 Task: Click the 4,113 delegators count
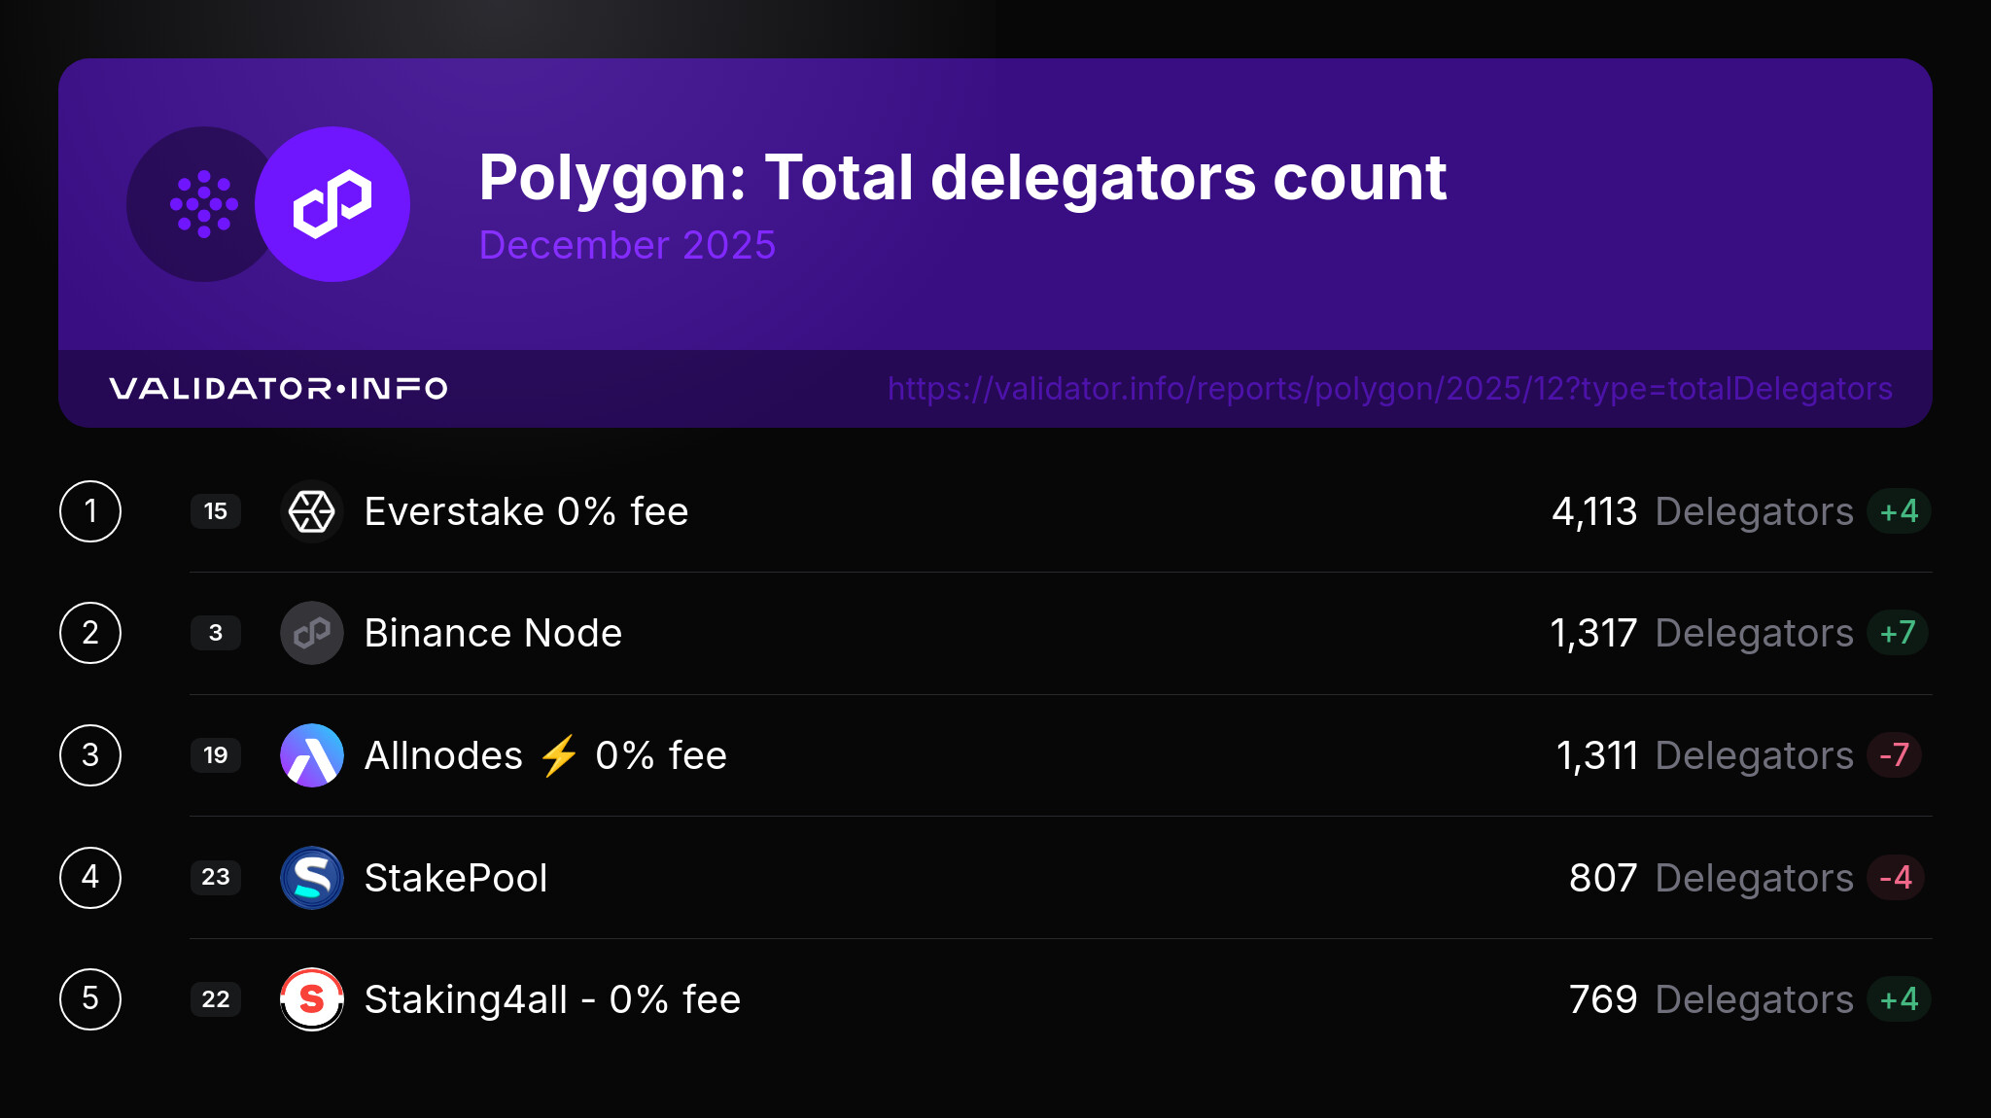pyautogui.click(x=1594, y=511)
